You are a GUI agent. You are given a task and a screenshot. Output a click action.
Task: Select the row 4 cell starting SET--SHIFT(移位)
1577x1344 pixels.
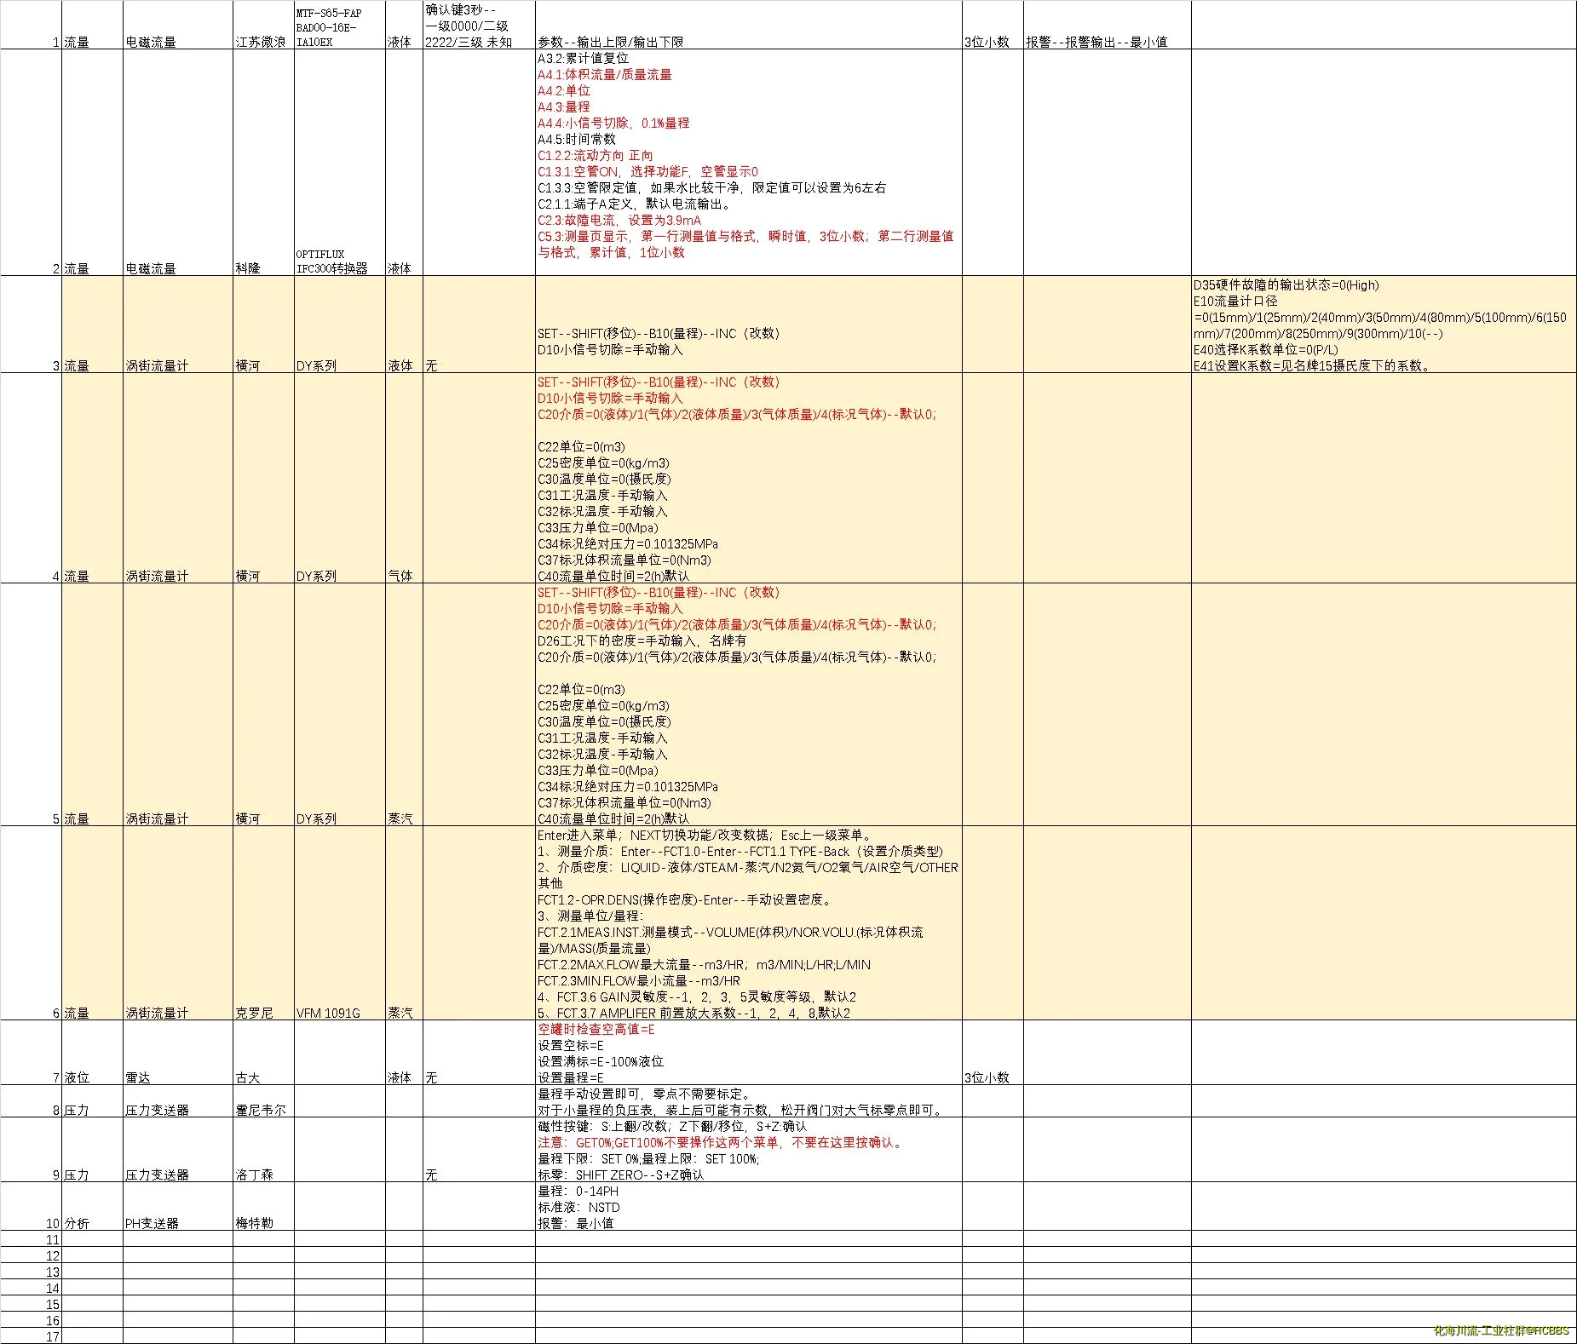pyautogui.click(x=749, y=478)
